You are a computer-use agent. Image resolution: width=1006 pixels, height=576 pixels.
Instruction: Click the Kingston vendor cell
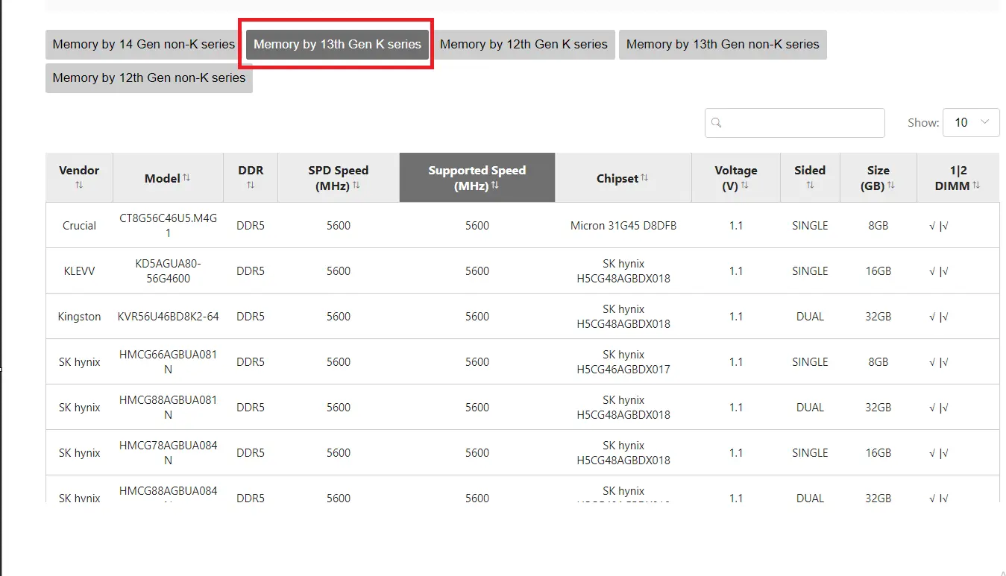[x=79, y=317]
